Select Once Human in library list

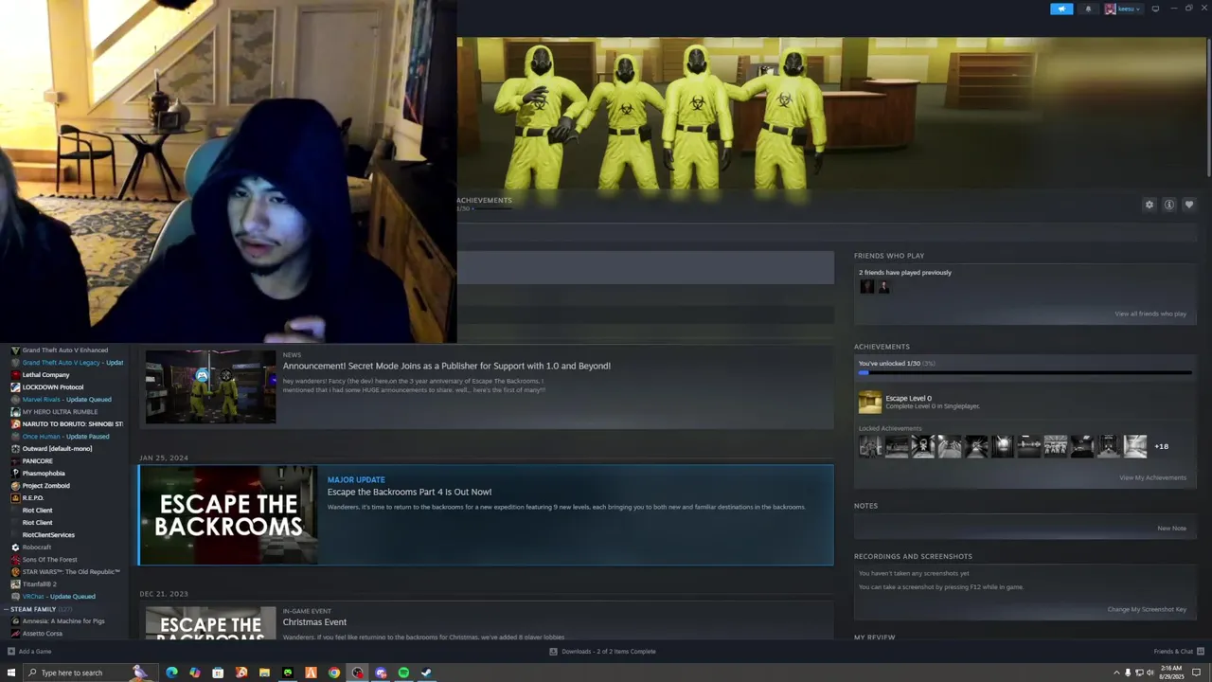click(65, 437)
